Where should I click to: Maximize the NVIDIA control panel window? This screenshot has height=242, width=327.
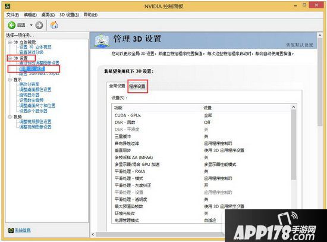tap(304, 5)
